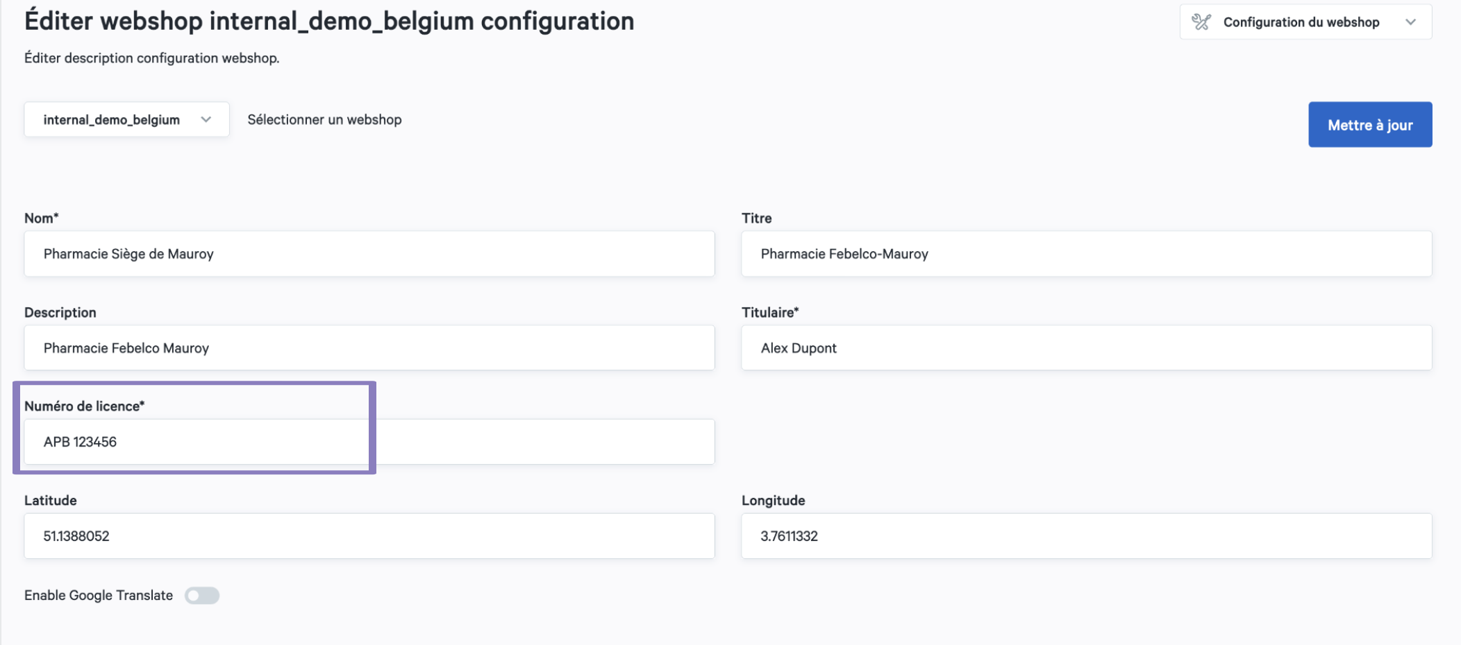The height and width of the screenshot is (645, 1461).
Task: Click the chevron beside internal_demo_belgium
Action: pos(206,120)
